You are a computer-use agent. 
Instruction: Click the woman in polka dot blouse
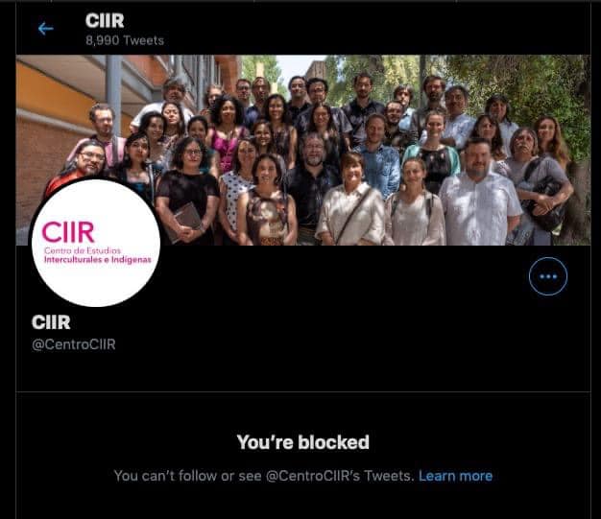tap(238, 192)
